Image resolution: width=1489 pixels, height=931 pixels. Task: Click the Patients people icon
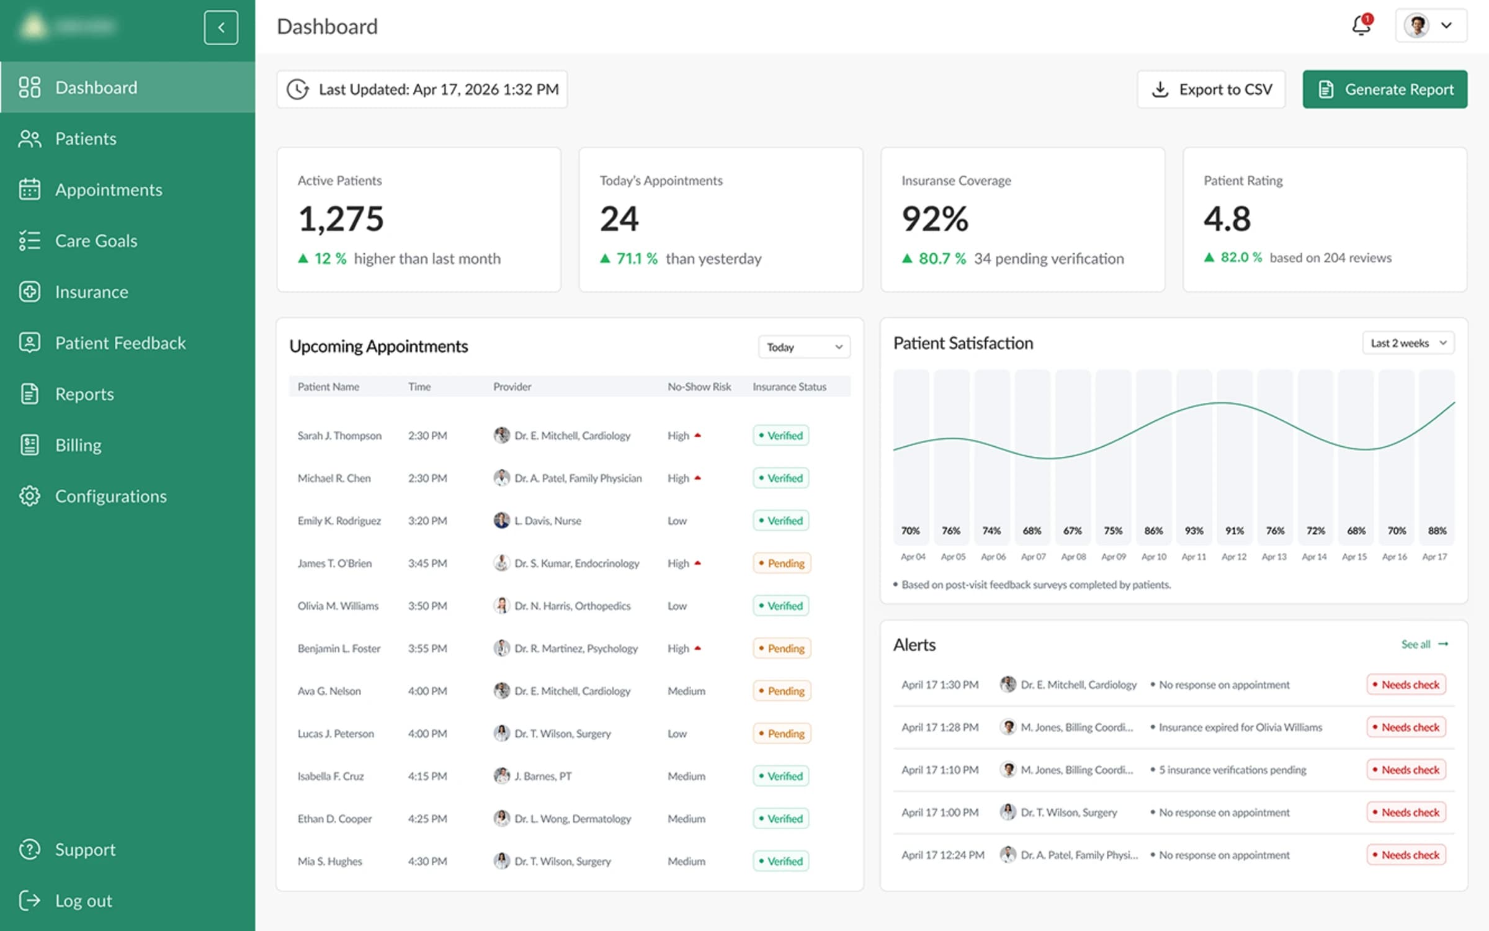(x=29, y=138)
